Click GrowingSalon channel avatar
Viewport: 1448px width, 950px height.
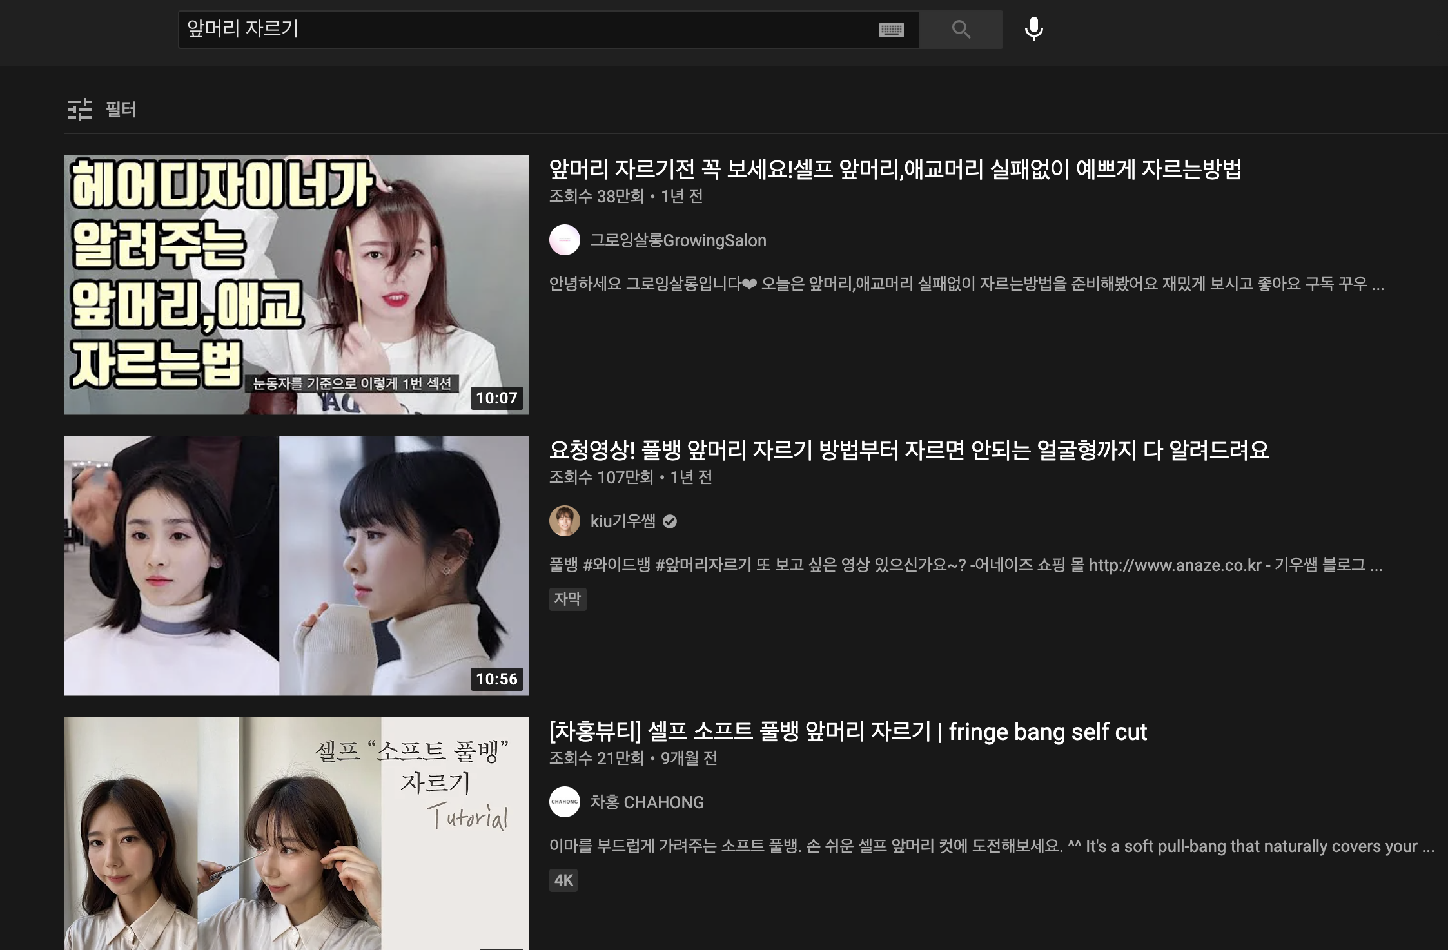pyautogui.click(x=564, y=240)
